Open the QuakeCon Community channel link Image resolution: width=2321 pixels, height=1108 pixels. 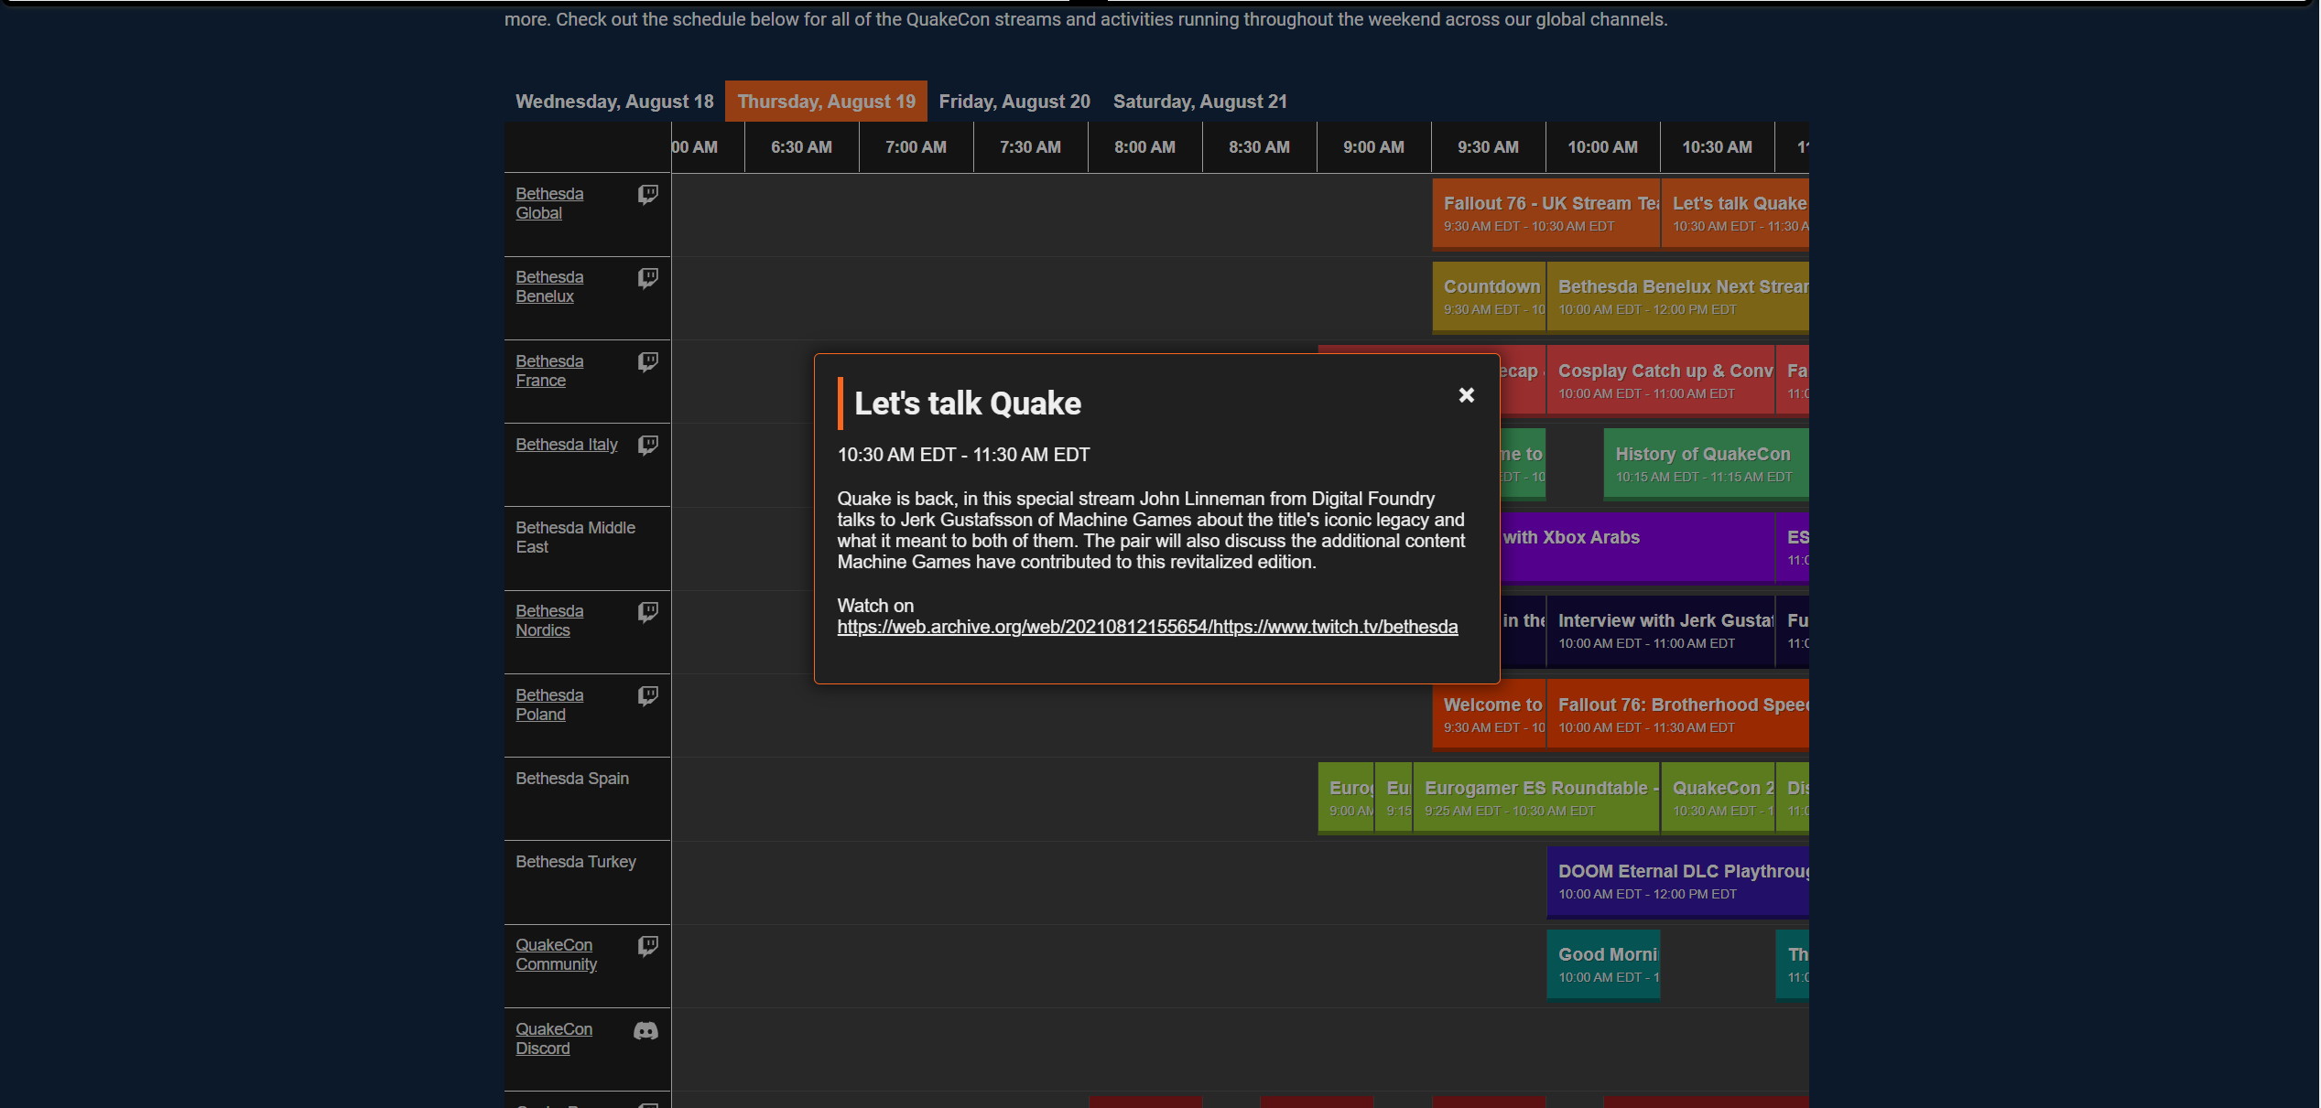(x=556, y=954)
